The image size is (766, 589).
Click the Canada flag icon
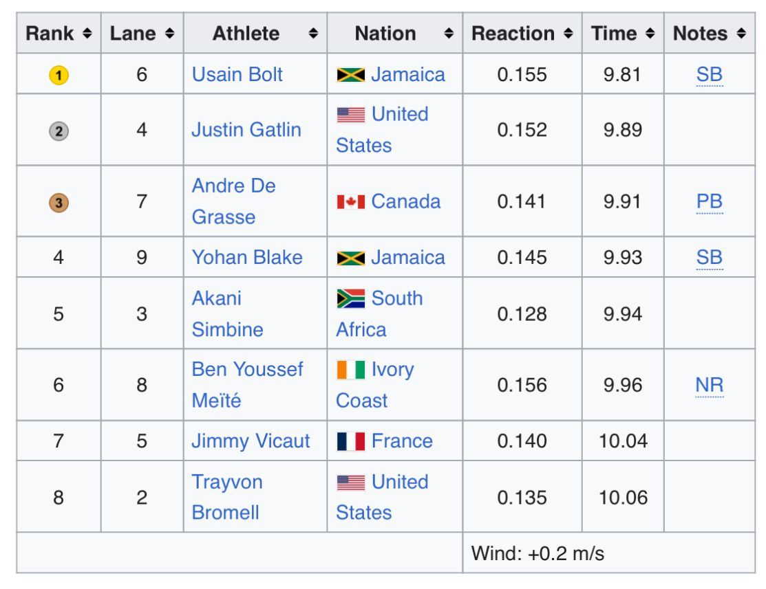point(350,203)
